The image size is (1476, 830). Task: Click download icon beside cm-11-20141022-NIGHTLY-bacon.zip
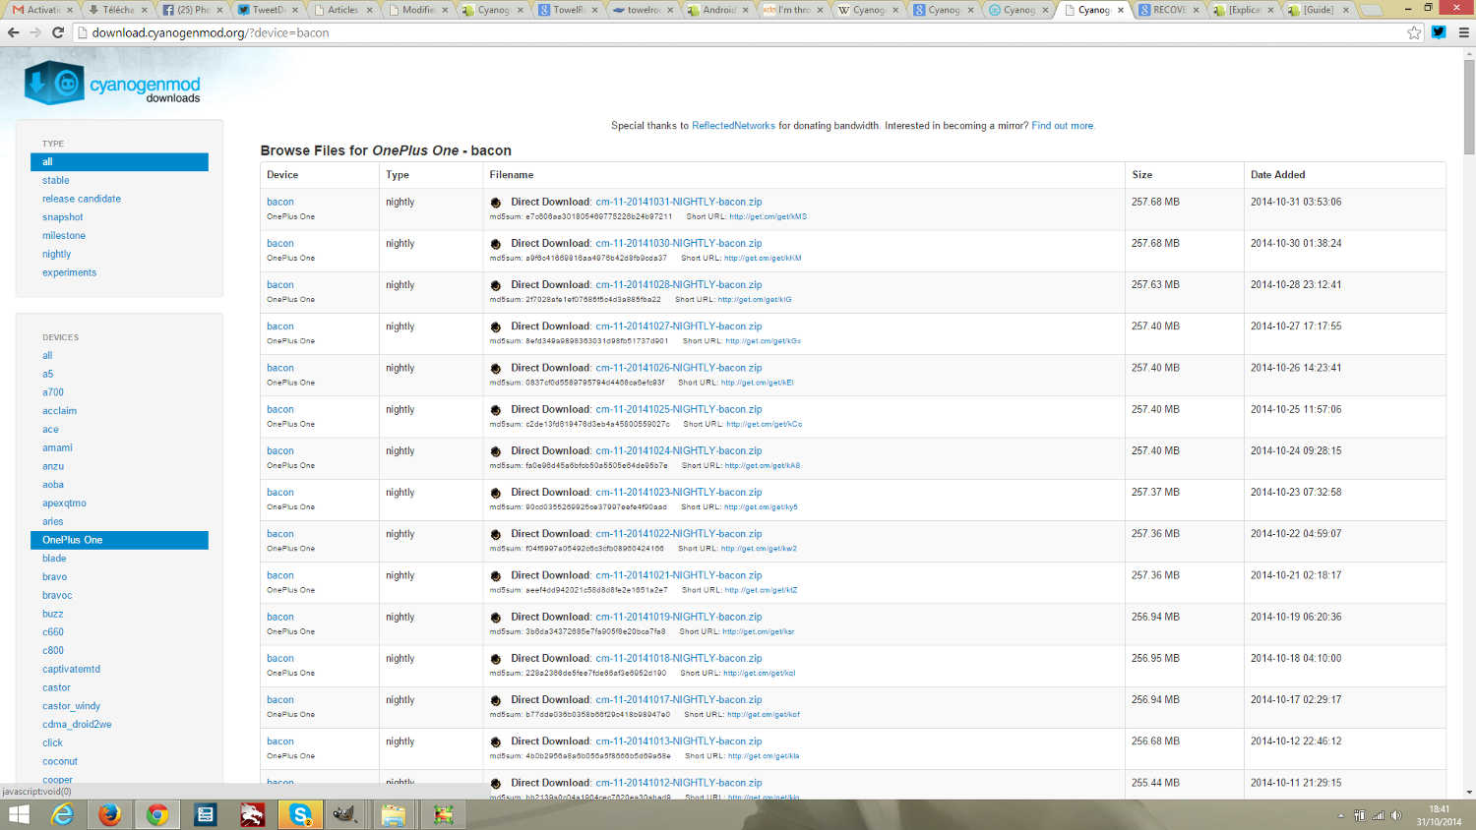click(x=496, y=534)
